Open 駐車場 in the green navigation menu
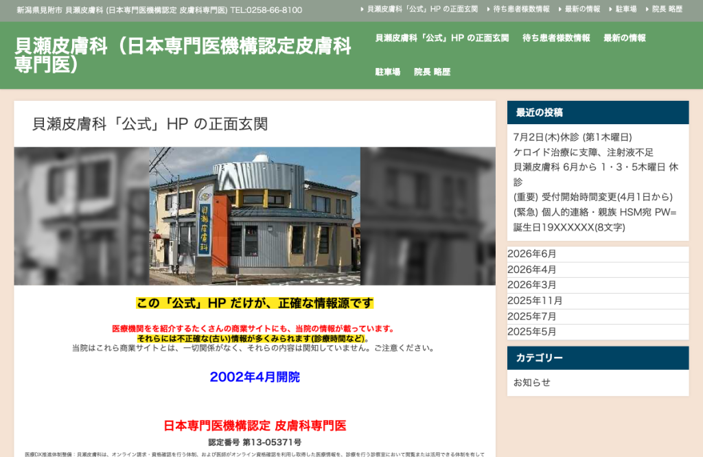 (387, 71)
